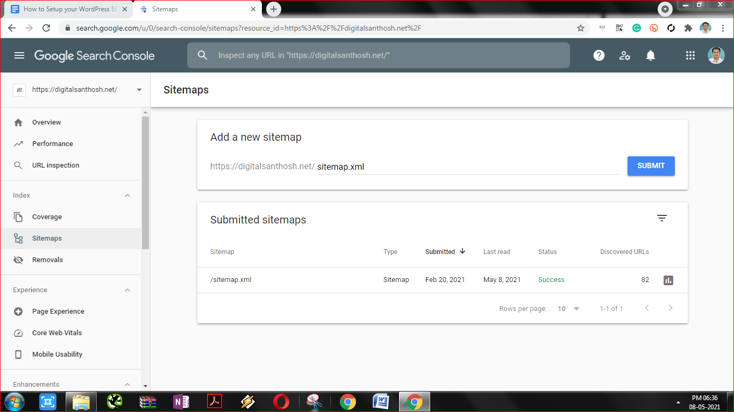Select Sitemaps in the sidebar
The height and width of the screenshot is (412, 734).
pos(70,238)
